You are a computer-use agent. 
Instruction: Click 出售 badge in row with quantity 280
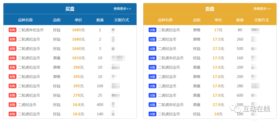pos(152,86)
